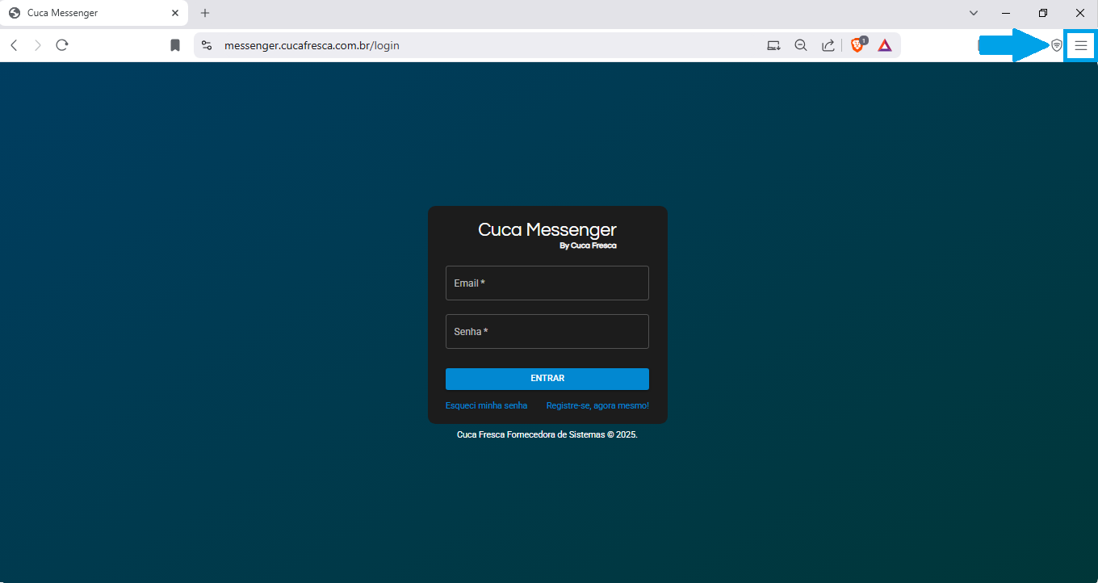Open a new tab with the plus button
The height and width of the screenshot is (583, 1098).
click(x=205, y=13)
